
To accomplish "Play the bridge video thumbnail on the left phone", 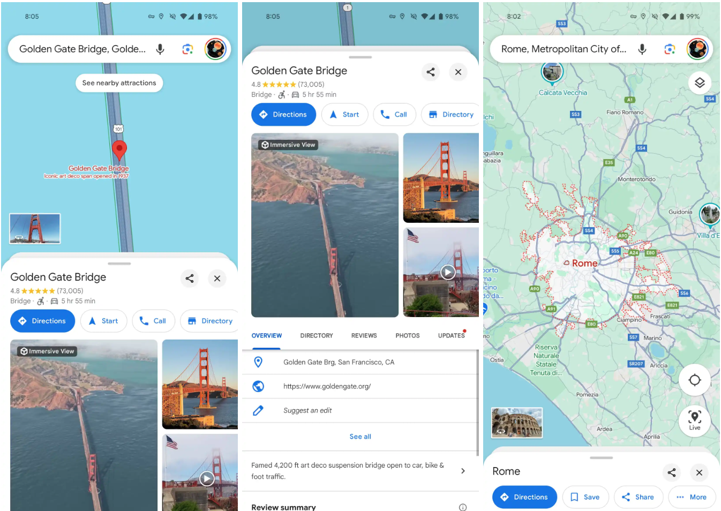I will pyautogui.click(x=207, y=478).
